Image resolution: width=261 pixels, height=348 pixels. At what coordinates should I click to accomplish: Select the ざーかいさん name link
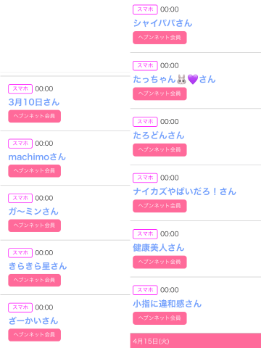(33, 320)
